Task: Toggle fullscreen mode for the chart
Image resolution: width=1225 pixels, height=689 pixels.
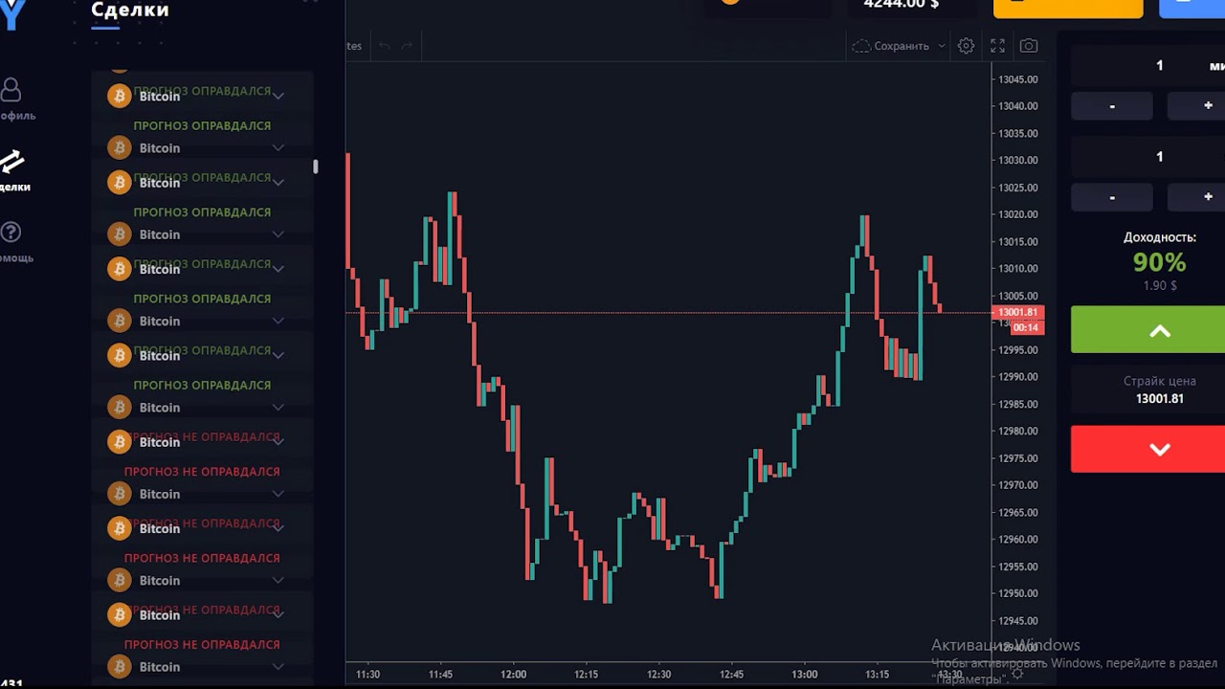Action: [997, 46]
